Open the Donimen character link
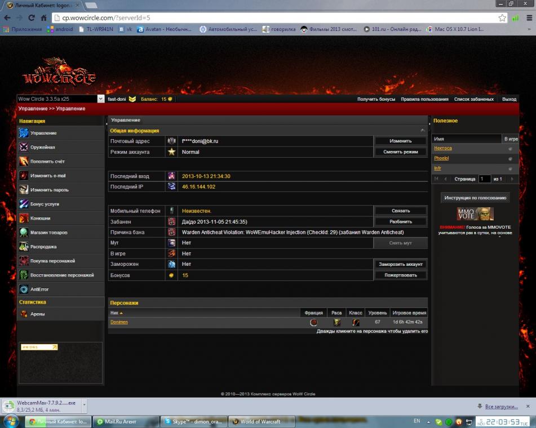536x428 pixels. [x=119, y=322]
